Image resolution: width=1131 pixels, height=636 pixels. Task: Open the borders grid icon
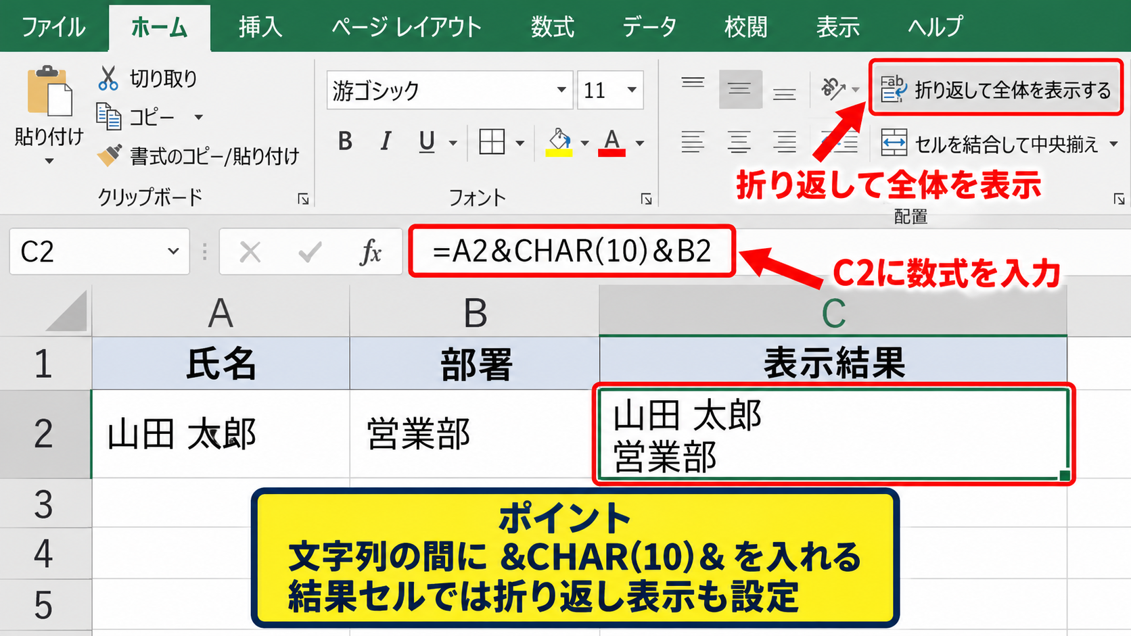pyautogui.click(x=492, y=142)
